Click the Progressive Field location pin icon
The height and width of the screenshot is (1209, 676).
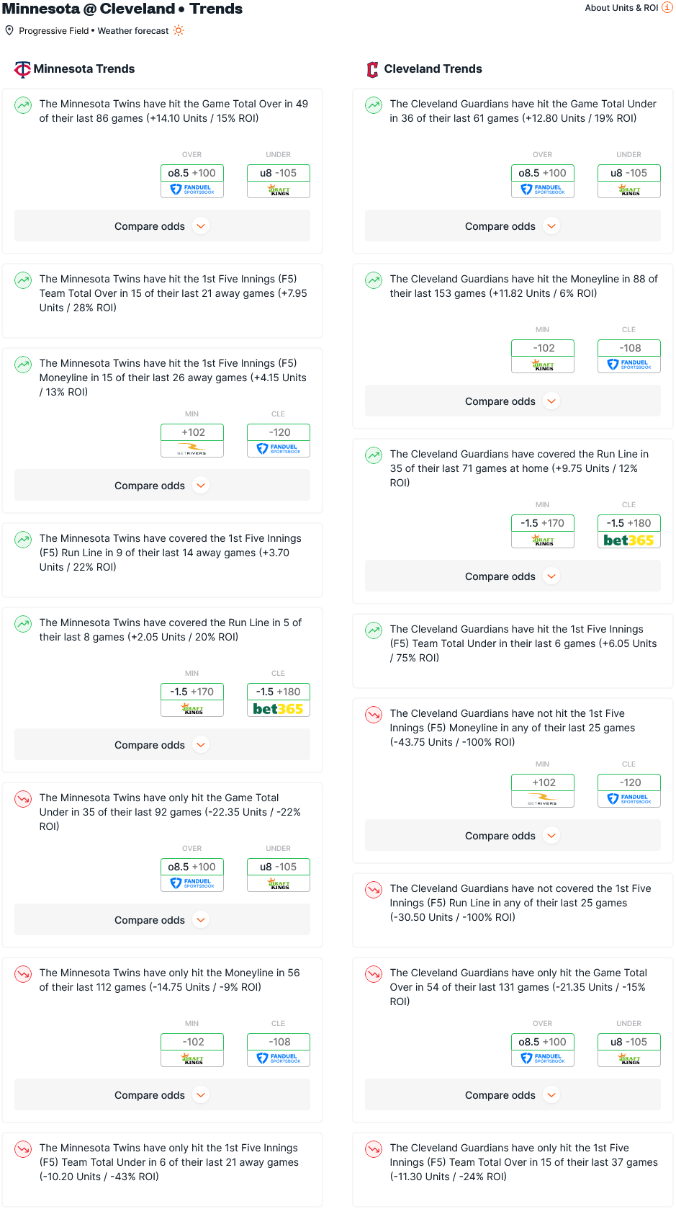[9, 30]
